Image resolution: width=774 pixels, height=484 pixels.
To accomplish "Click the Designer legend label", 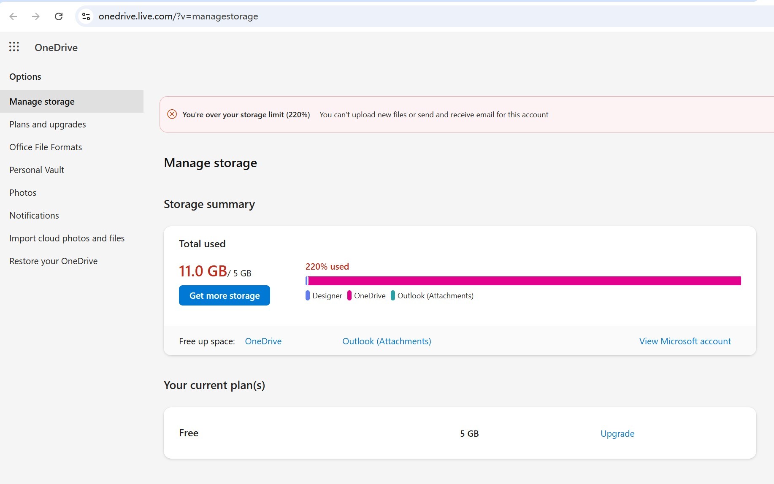I will tap(327, 295).
